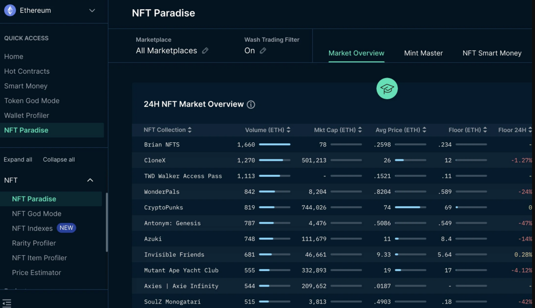Click All Marketplaces value
The height and width of the screenshot is (308, 535).
[166, 51]
